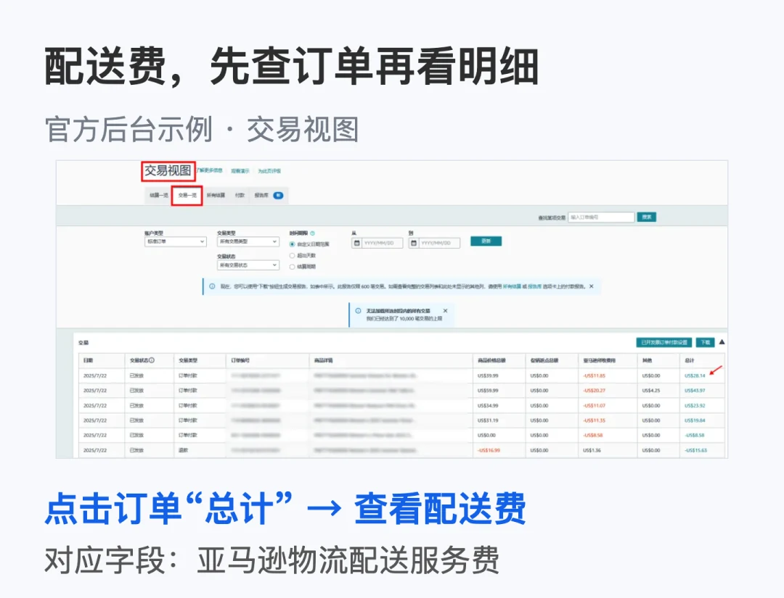The height and width of the screenshot is (598, 784).
Task: Collapse the 交易 table with triangle arrow
Action: [x=722, y=342]
